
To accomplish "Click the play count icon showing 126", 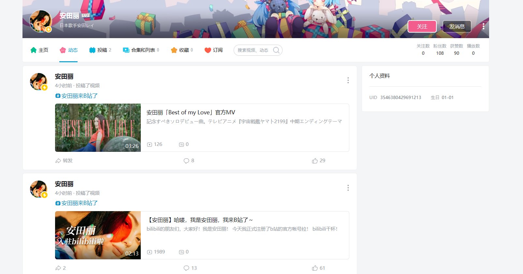I will click(150, 144).
